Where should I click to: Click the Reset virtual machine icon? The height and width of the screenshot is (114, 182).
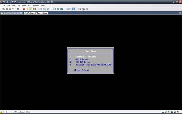[x=35, y=9]
